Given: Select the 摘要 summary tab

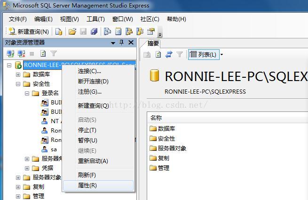Looking at the screenshot, I should pos(153,43).
